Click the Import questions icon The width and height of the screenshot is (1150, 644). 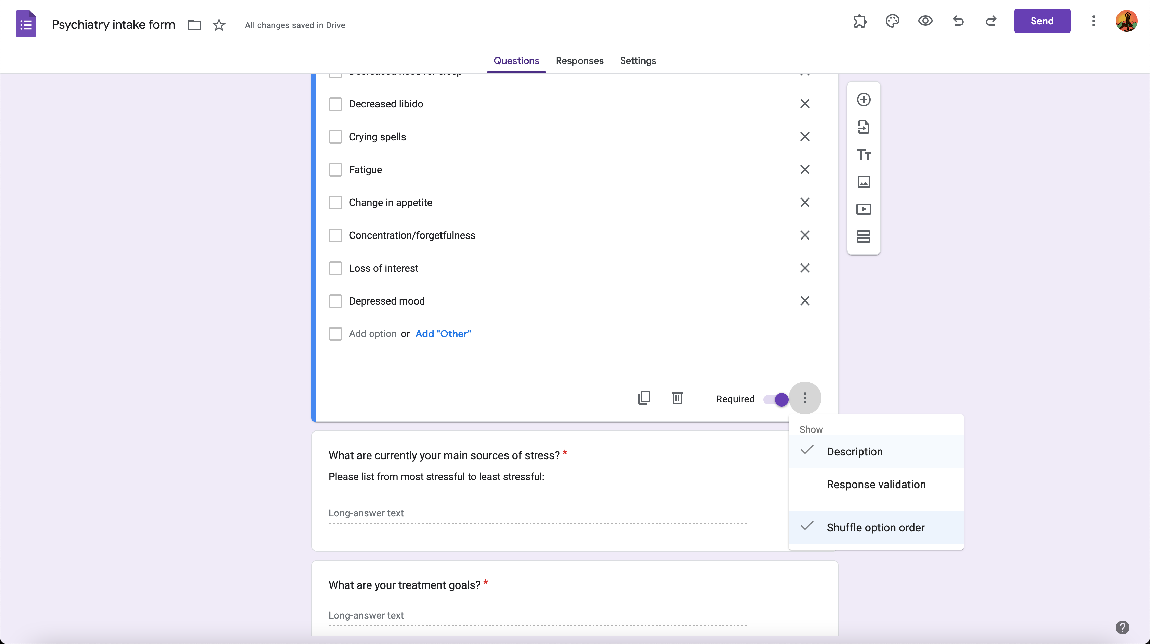(864, 127)
